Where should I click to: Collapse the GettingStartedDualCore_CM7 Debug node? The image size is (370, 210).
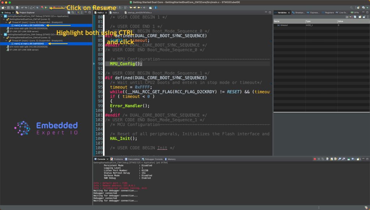coord(1,16)
